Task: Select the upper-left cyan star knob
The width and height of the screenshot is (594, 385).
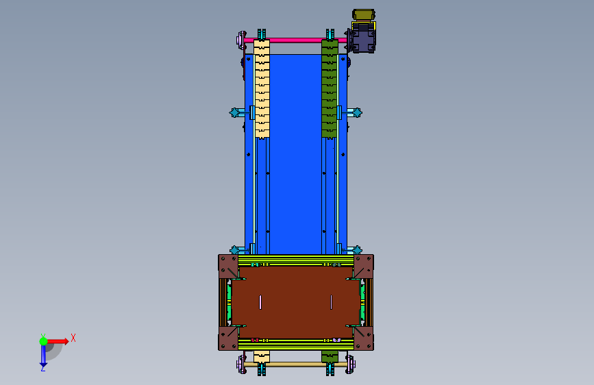Action: pos(234,112)
